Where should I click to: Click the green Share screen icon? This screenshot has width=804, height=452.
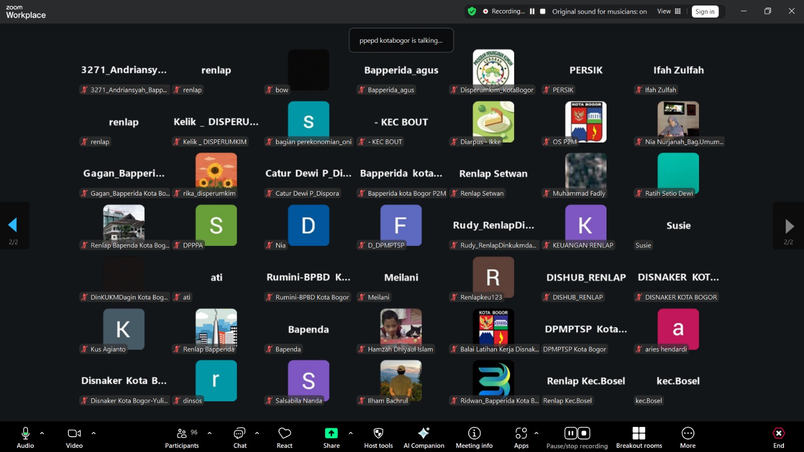point(331,433)
